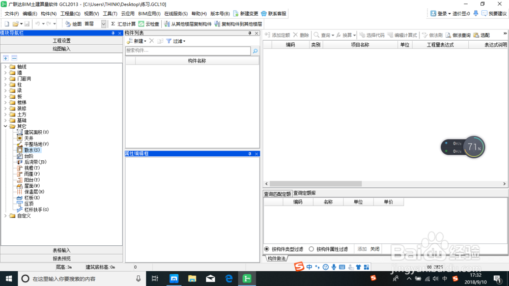Switch to 查询匹配定额 tab
Screen dimensions: 509x286
tap(277, 194)
